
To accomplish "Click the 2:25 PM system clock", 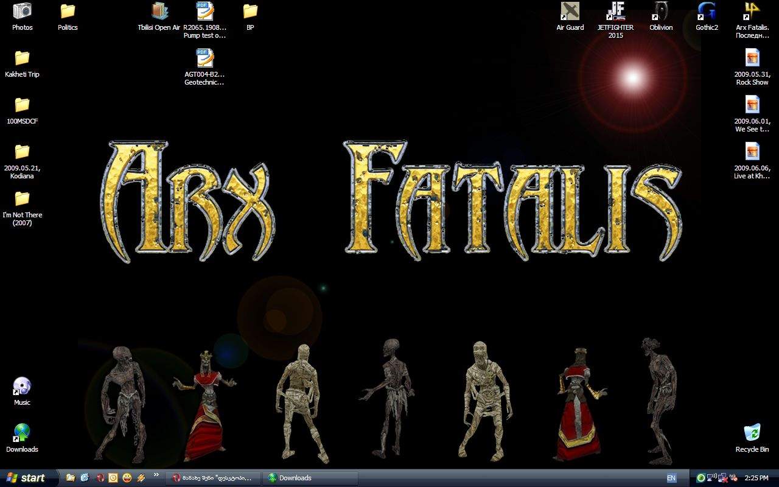I will pyautogui.click(x=756, y=478).
